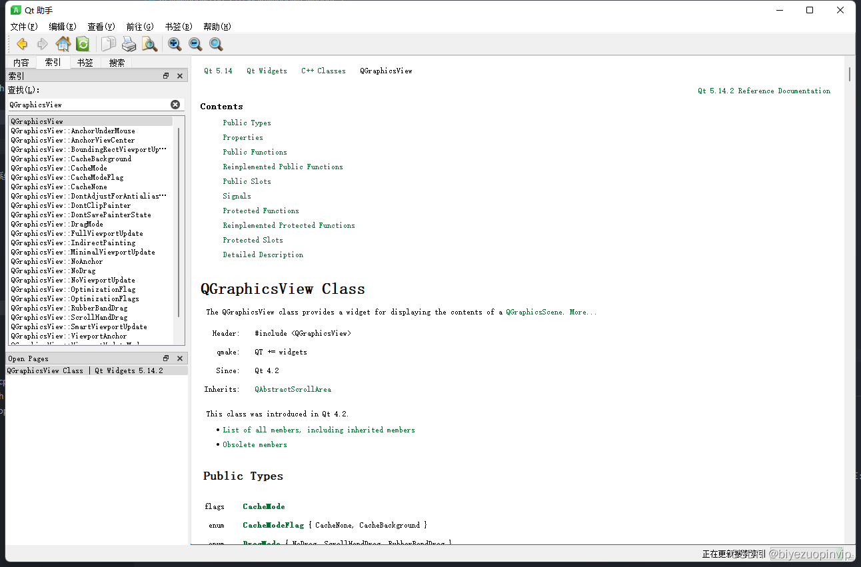Open Qt 5.14.2 Reference Documentation link
Viewport: 861px width, 567px height.
764,91
